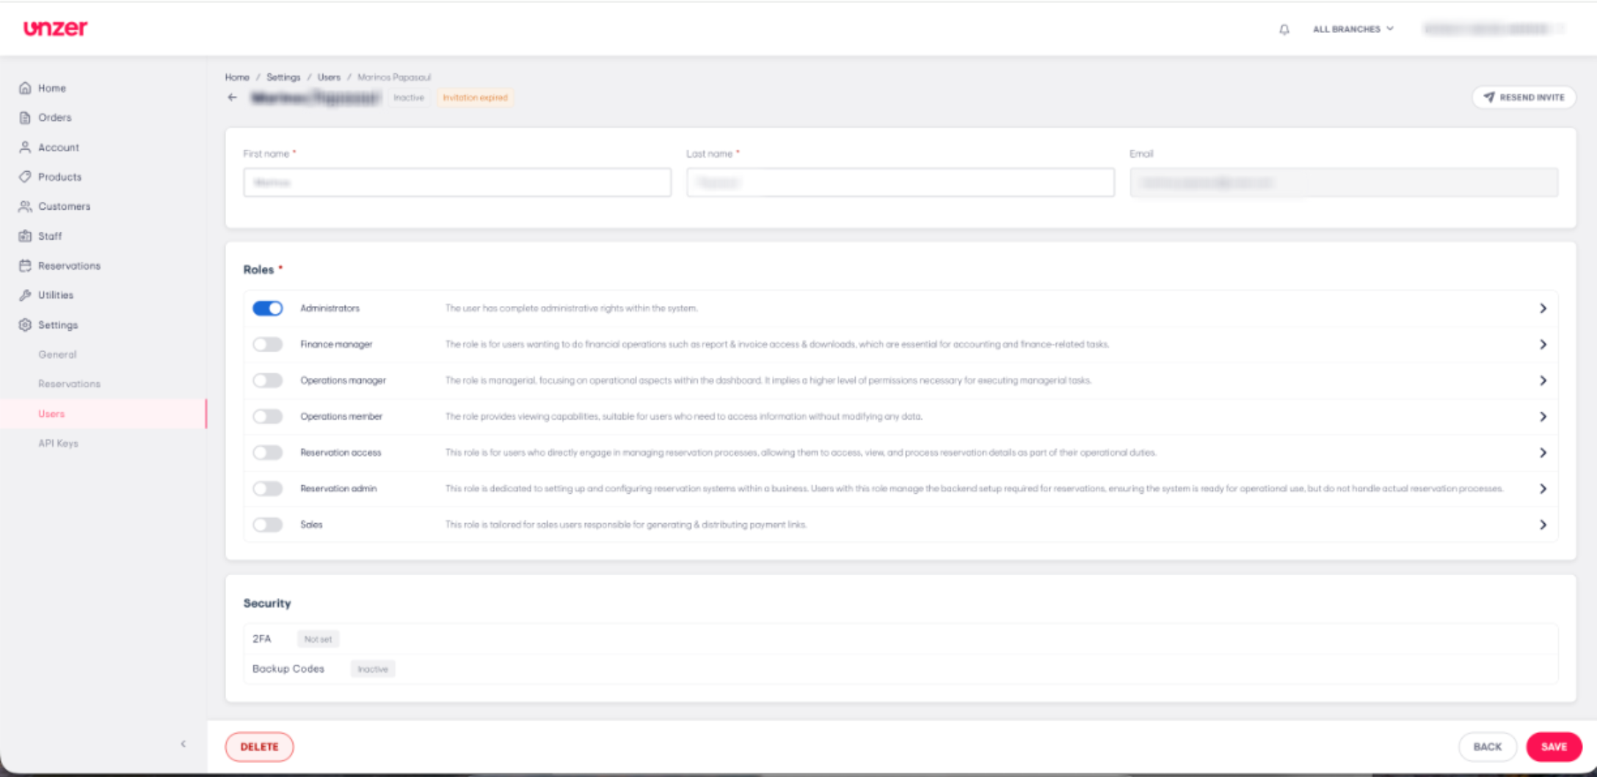Disable the Administrators role toggle

click(x=267, y=308)
